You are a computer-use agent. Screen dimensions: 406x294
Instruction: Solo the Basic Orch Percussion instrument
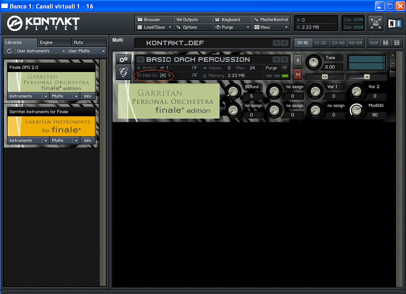[x=298, y=60]
